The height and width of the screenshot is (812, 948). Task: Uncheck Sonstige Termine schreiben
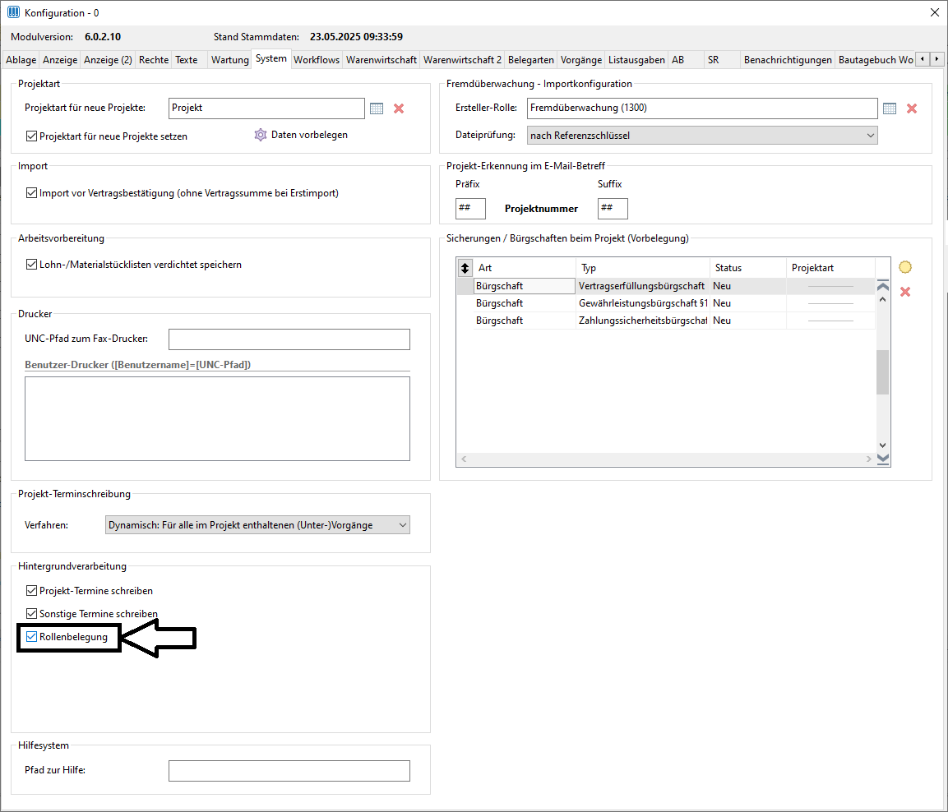pos(31,613)
